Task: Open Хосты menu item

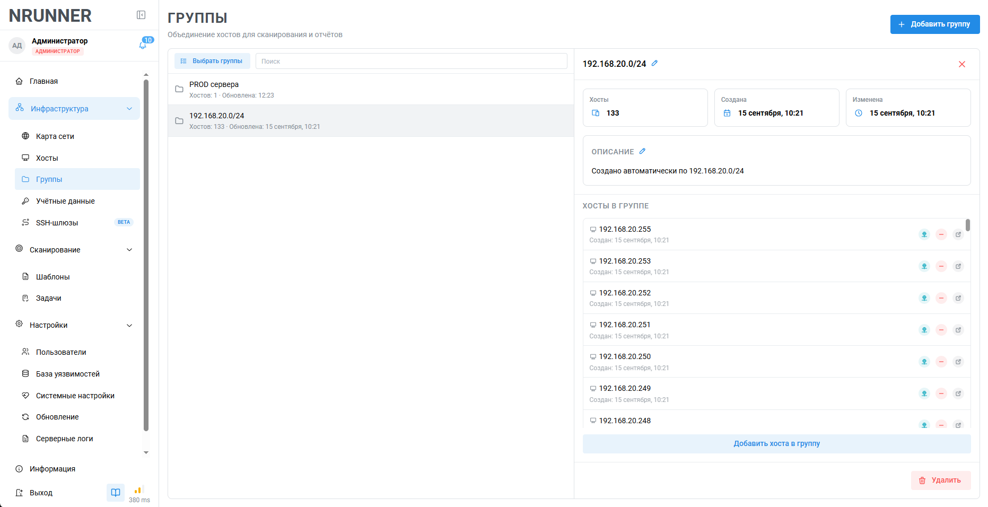Action: point(77,158)
